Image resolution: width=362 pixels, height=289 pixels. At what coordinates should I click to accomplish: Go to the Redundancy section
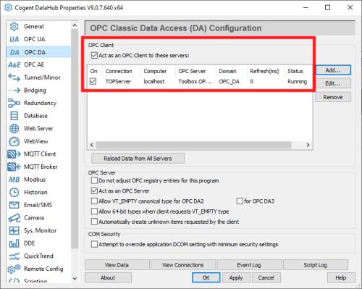(40, 103)
